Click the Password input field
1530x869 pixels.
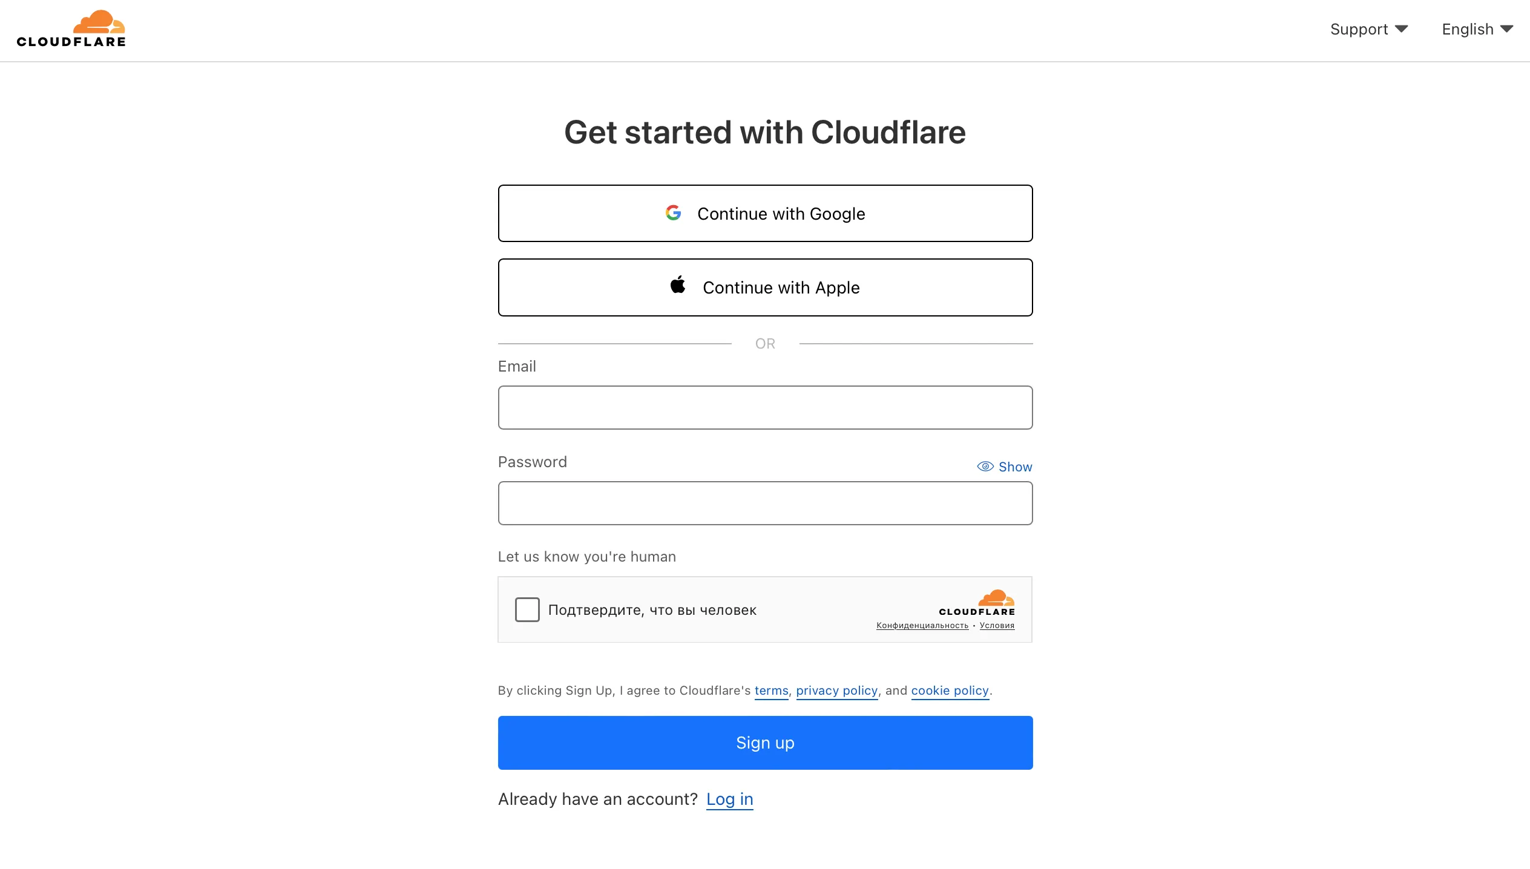click(x=764, y=503)
